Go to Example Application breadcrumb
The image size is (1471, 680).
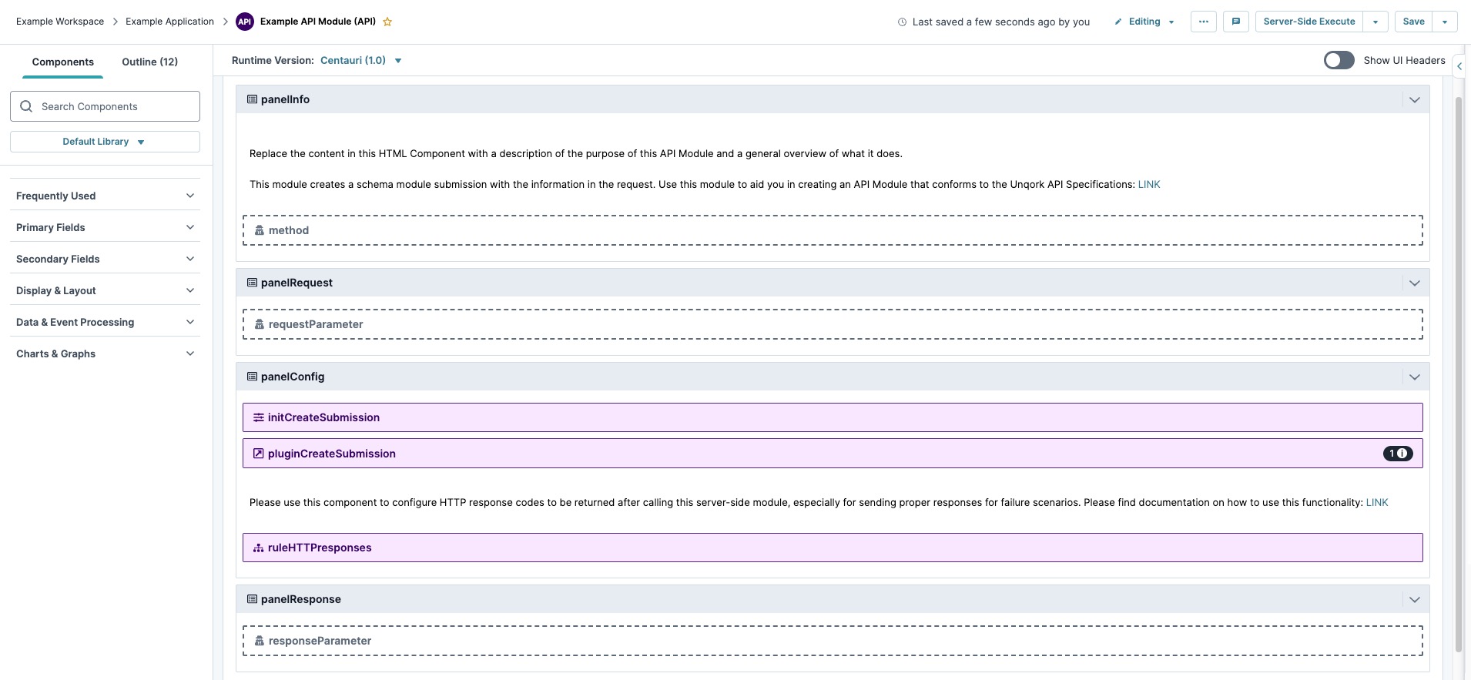coord(169,22)
